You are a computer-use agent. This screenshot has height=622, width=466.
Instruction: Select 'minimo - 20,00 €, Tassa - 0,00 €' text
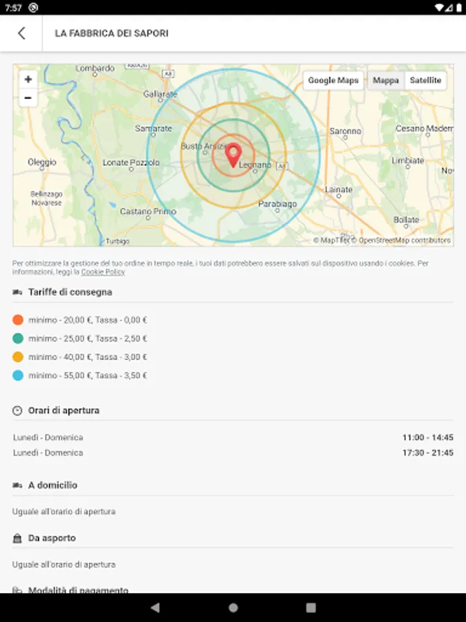tap(88, 320)
